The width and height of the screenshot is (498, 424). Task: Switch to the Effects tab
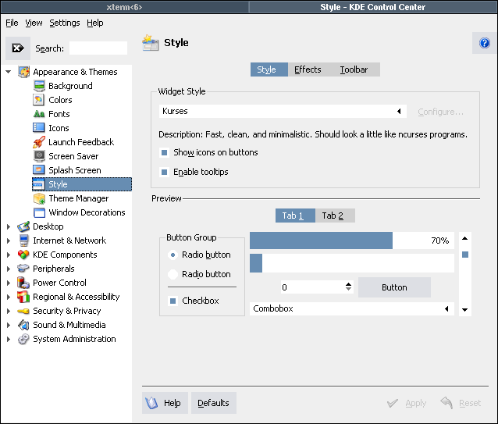308,69
